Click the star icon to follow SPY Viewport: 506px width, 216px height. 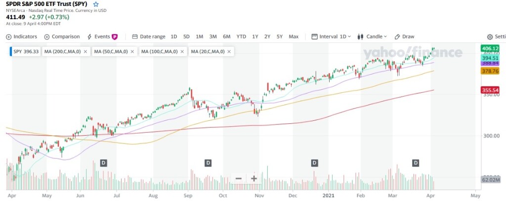click(96, 4)
